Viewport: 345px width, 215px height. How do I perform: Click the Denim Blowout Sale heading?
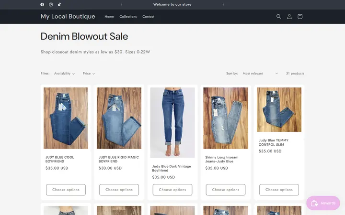coord(84,36)
